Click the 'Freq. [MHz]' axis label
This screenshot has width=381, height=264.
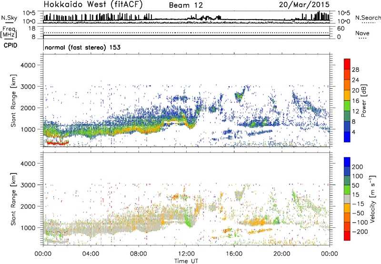9,32
